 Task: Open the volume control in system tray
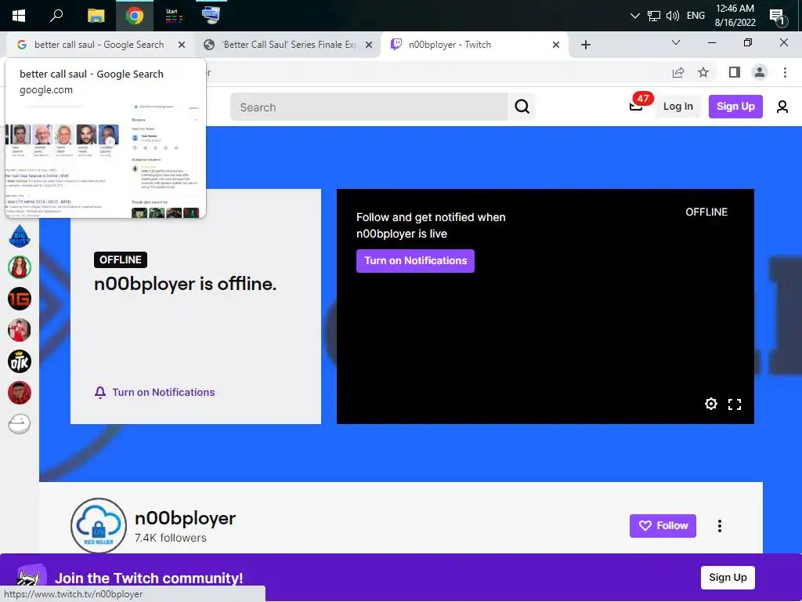click(x=673, y=16)
